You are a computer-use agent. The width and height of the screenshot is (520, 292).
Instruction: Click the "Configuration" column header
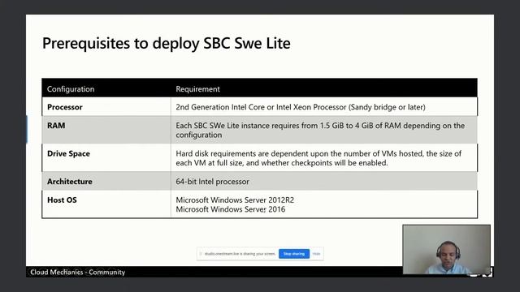click(x=71, y=89)
